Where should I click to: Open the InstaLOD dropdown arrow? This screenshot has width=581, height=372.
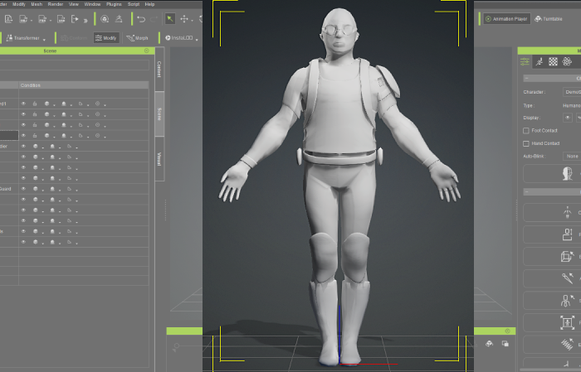197,39
